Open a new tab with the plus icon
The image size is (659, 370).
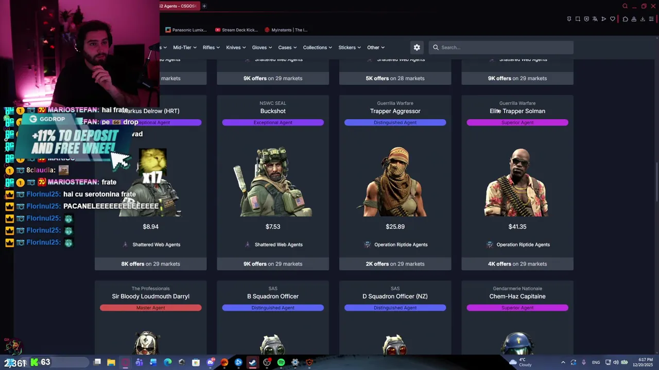204,6
